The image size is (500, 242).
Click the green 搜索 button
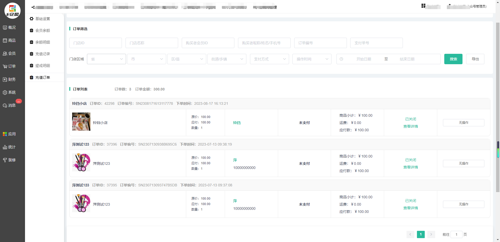coord(453,59)
